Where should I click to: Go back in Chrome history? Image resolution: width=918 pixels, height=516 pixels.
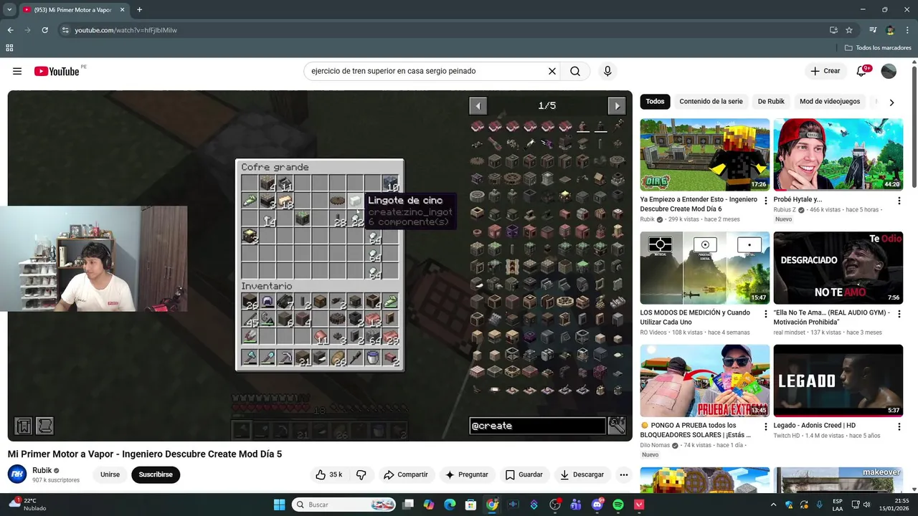coord(10,30)
